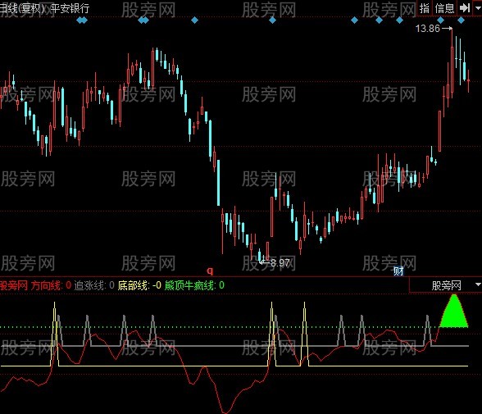Select the 方向线 indicator label
Image resolution: width=482 pixels, height=414 pixels.
(x=46, y=285)
